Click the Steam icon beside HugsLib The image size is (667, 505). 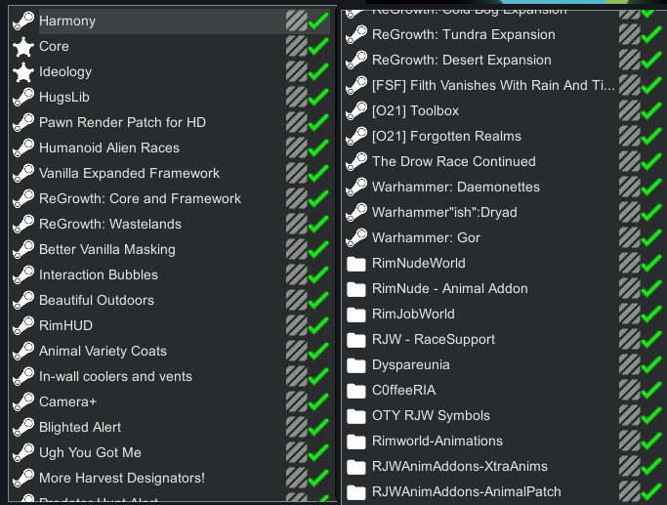(23, 97)
